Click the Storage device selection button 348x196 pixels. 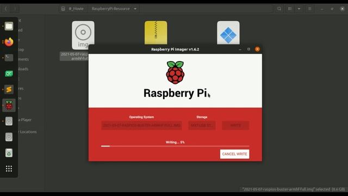202,125
